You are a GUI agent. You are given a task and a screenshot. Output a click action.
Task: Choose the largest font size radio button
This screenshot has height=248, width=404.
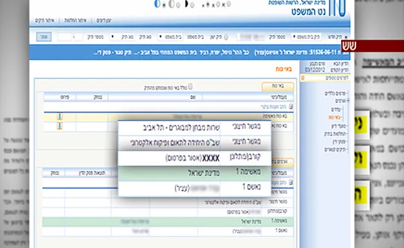click(x=229, y=4)
